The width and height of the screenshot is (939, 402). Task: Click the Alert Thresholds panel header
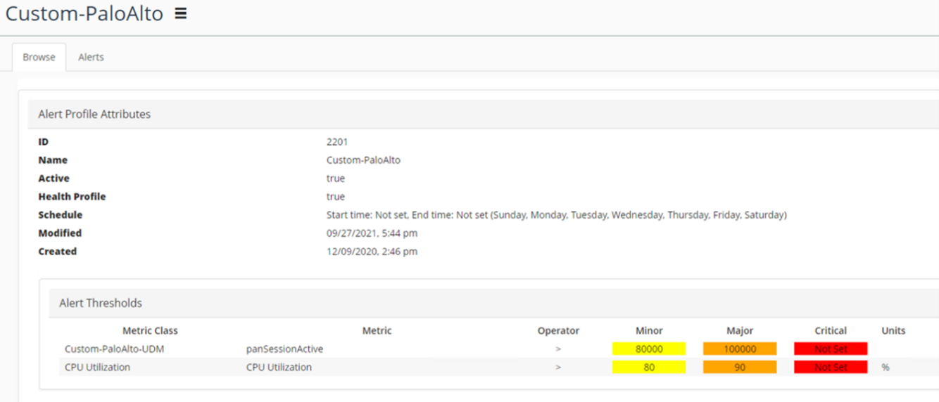pos(101,303)
